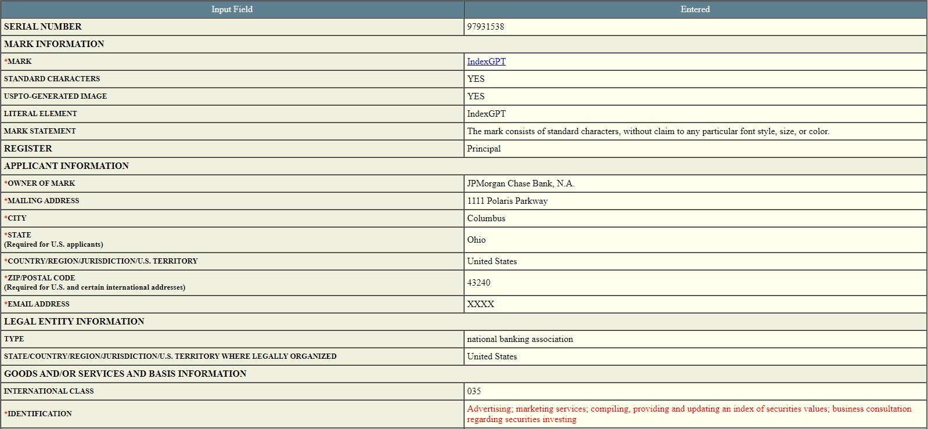Image resolution: width=928 pixels, height=429 pixels.
Task: Select the *IDENTIFICATION label
Action: [x=38, y=414]
